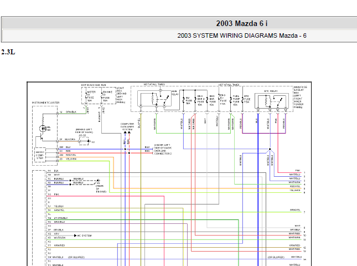Click the 'ENGINE FUSE' label
357x266 pixels.
pyautogui.click(x=107, y=96)
